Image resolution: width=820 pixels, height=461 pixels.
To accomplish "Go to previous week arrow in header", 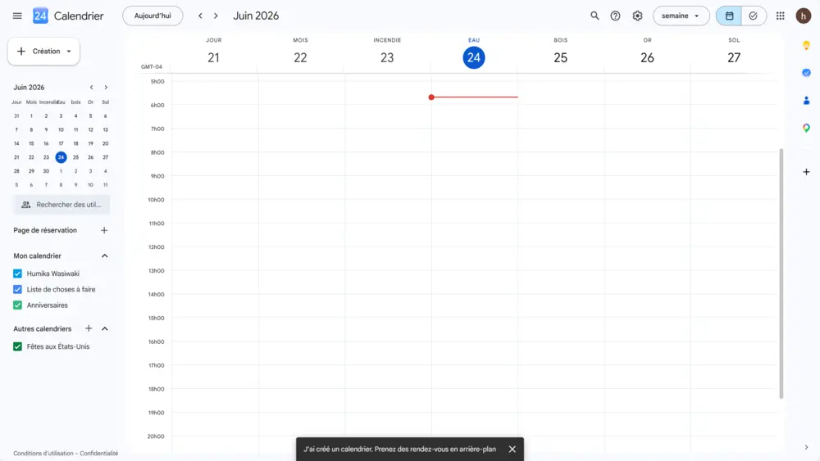I will pyautogui.click(x=200, y=16).
